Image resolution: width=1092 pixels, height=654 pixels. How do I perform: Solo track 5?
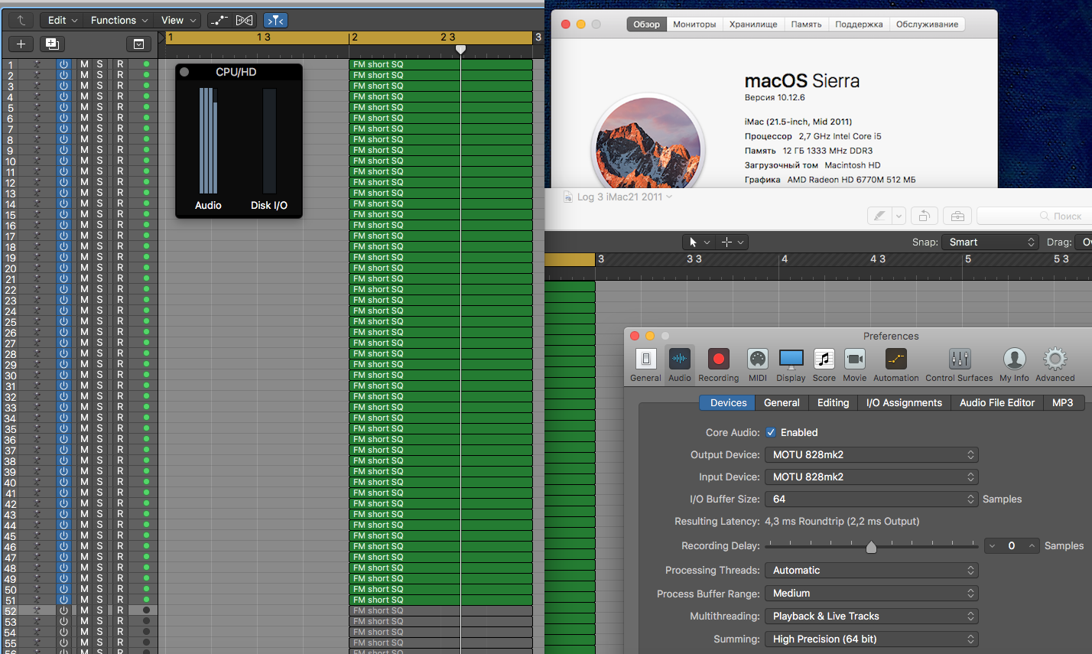pyautogui.click(x=99, y=108)
